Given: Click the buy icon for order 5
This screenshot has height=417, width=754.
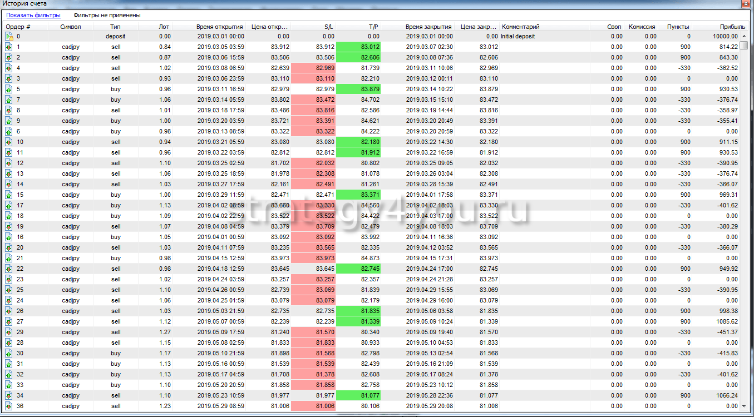Looking at the screenshot, I should click(x=9, y=90).
